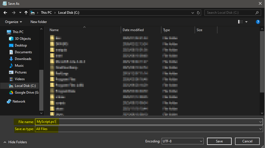This screenshot has height=148, width=265.
Task: Click the Google Drive icon
Action: tap(11, 92)
